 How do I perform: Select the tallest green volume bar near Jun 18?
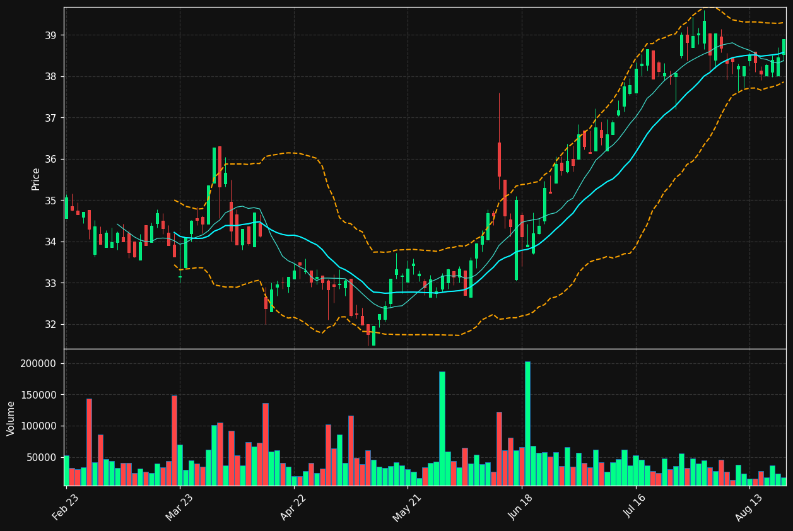pos(527,424)
